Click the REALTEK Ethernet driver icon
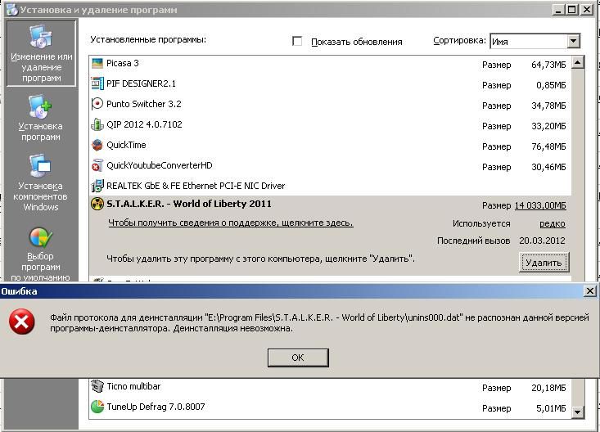Viewport: 600px width, 432px height. click(97, 186)
